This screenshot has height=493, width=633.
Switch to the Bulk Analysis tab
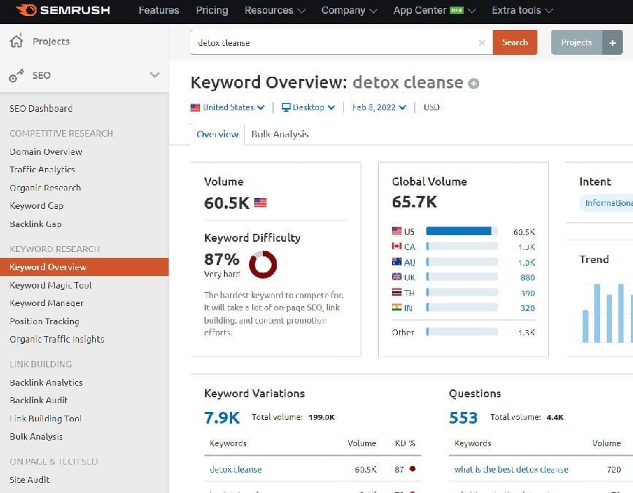[x=280, y=134]
